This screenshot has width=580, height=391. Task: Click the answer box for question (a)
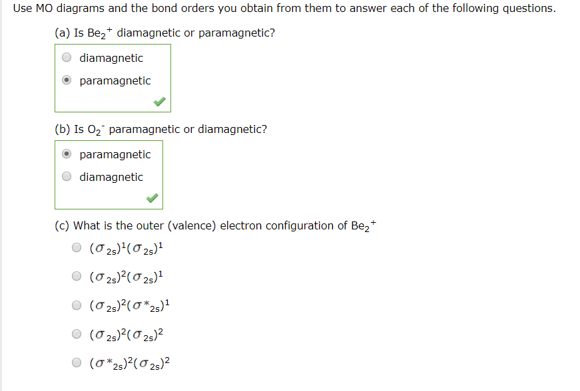coord(113,78)
